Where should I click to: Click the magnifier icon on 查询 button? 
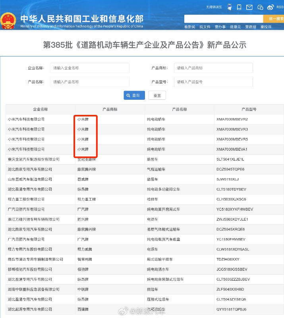point(128,95)
